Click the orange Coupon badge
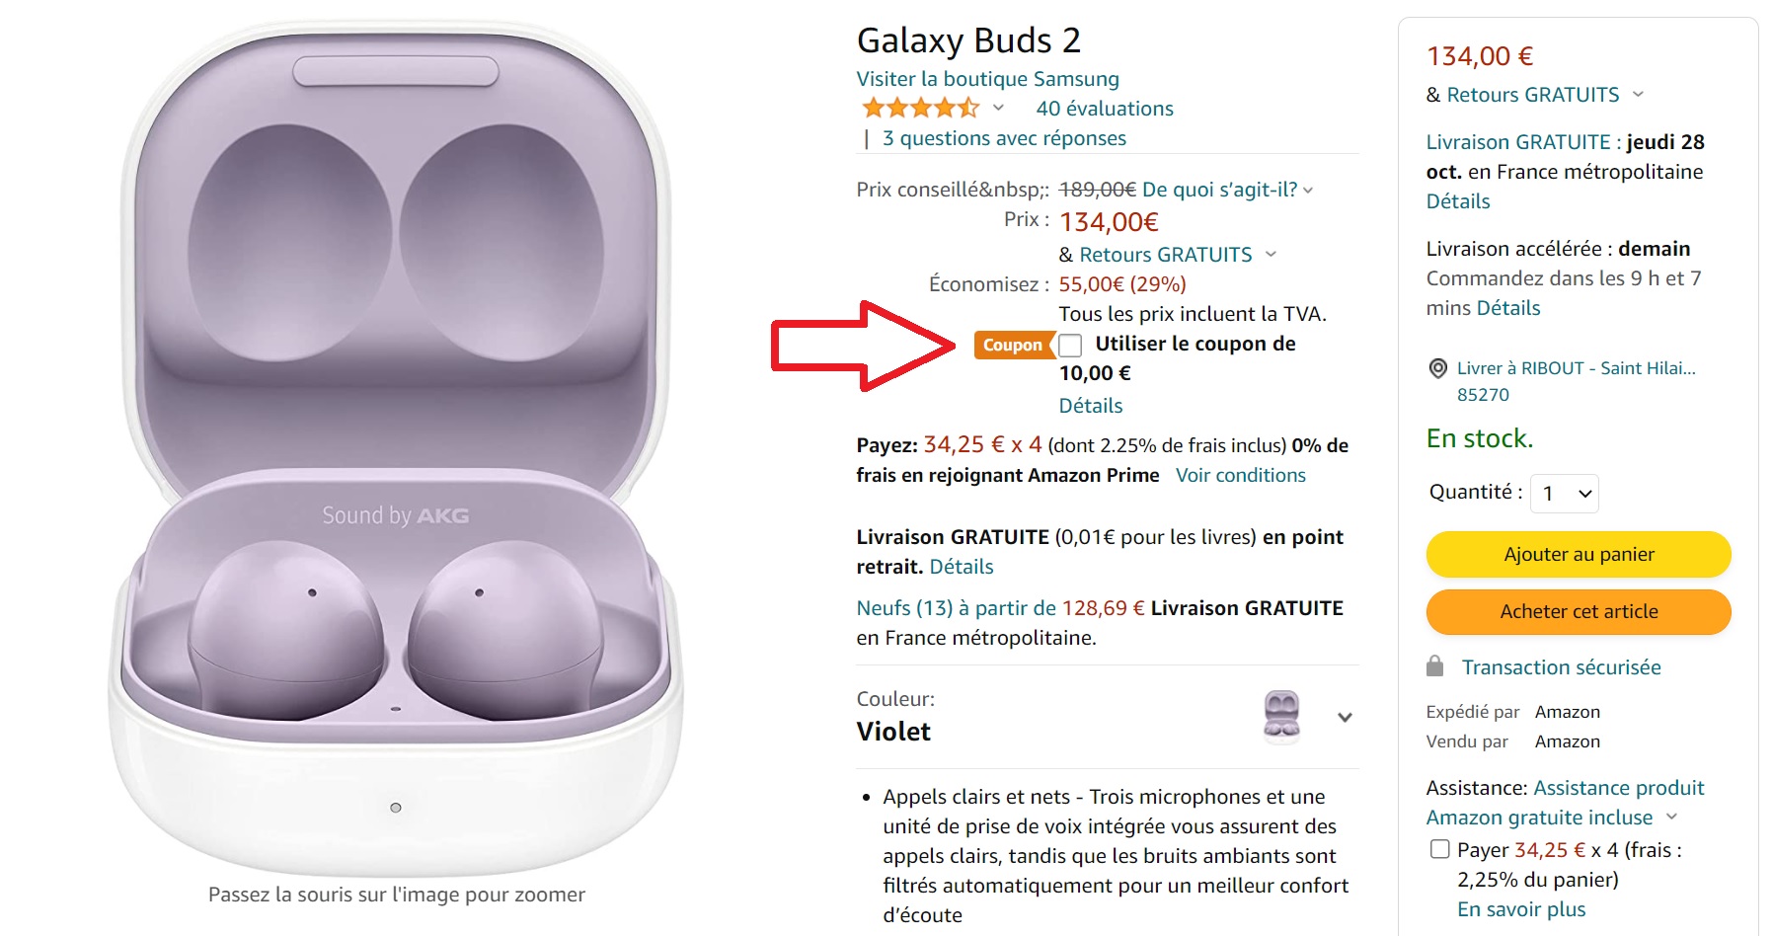Viewport: 1773px width, 936px height. click(1012, 345)
